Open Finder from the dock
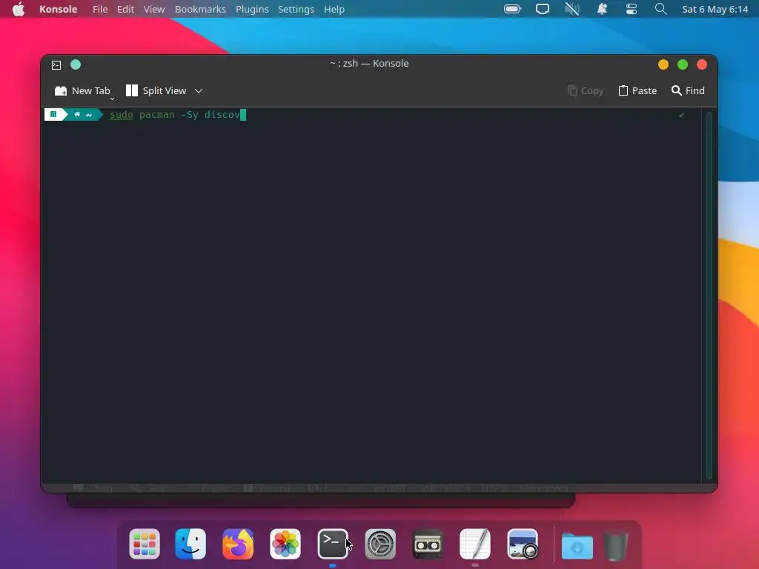 pyautogui.click(x=190, y=544)
